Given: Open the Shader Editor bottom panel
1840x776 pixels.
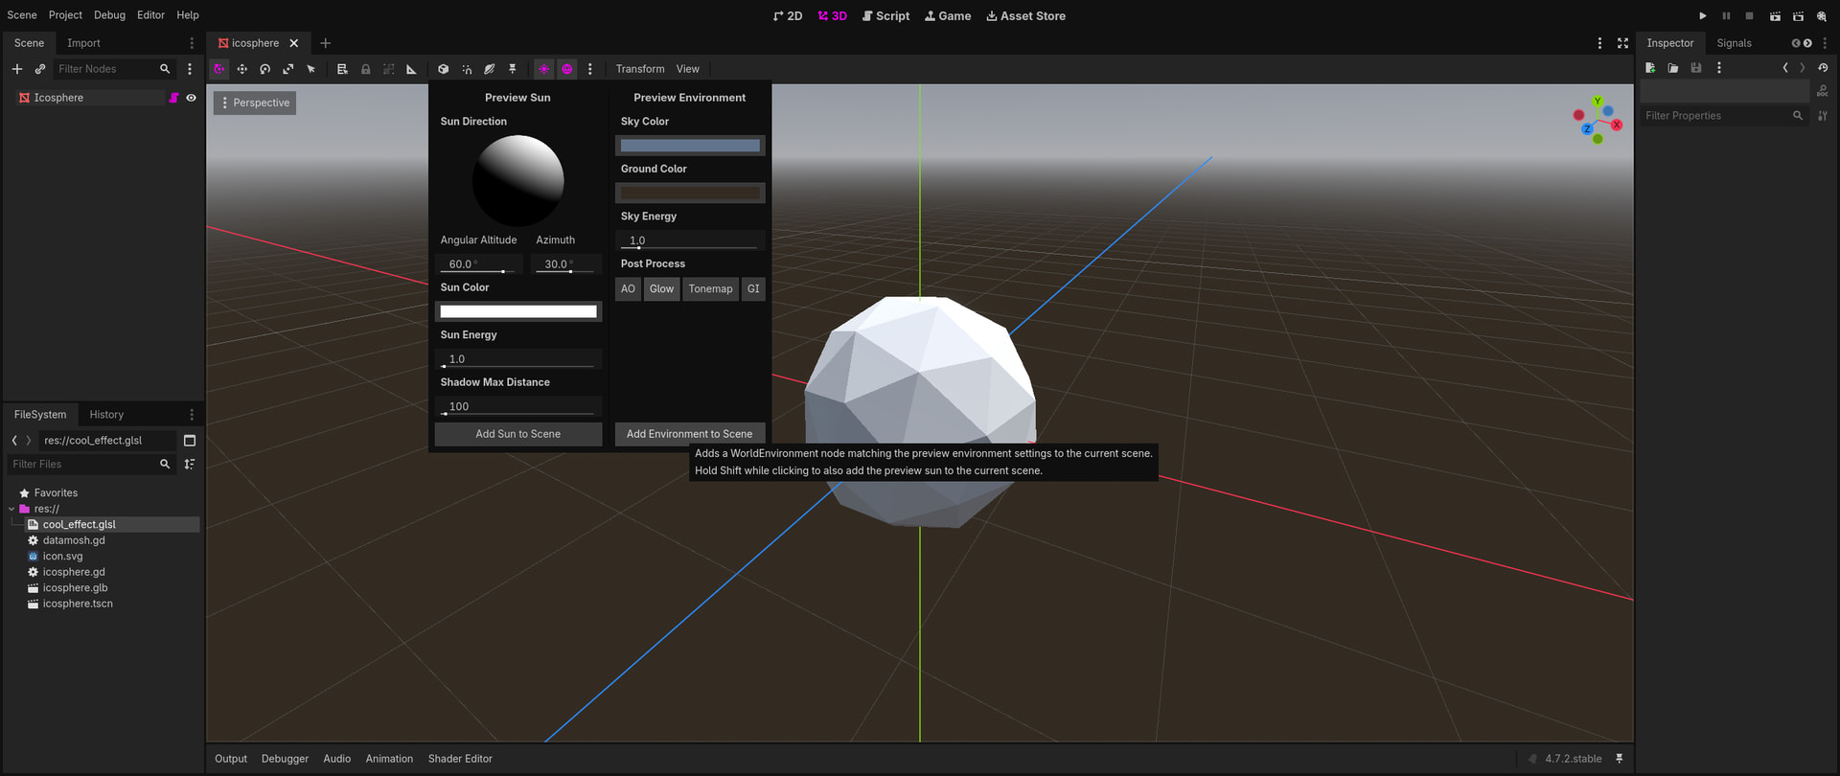Looking at the screenshot, I should (x=460, y=759).
